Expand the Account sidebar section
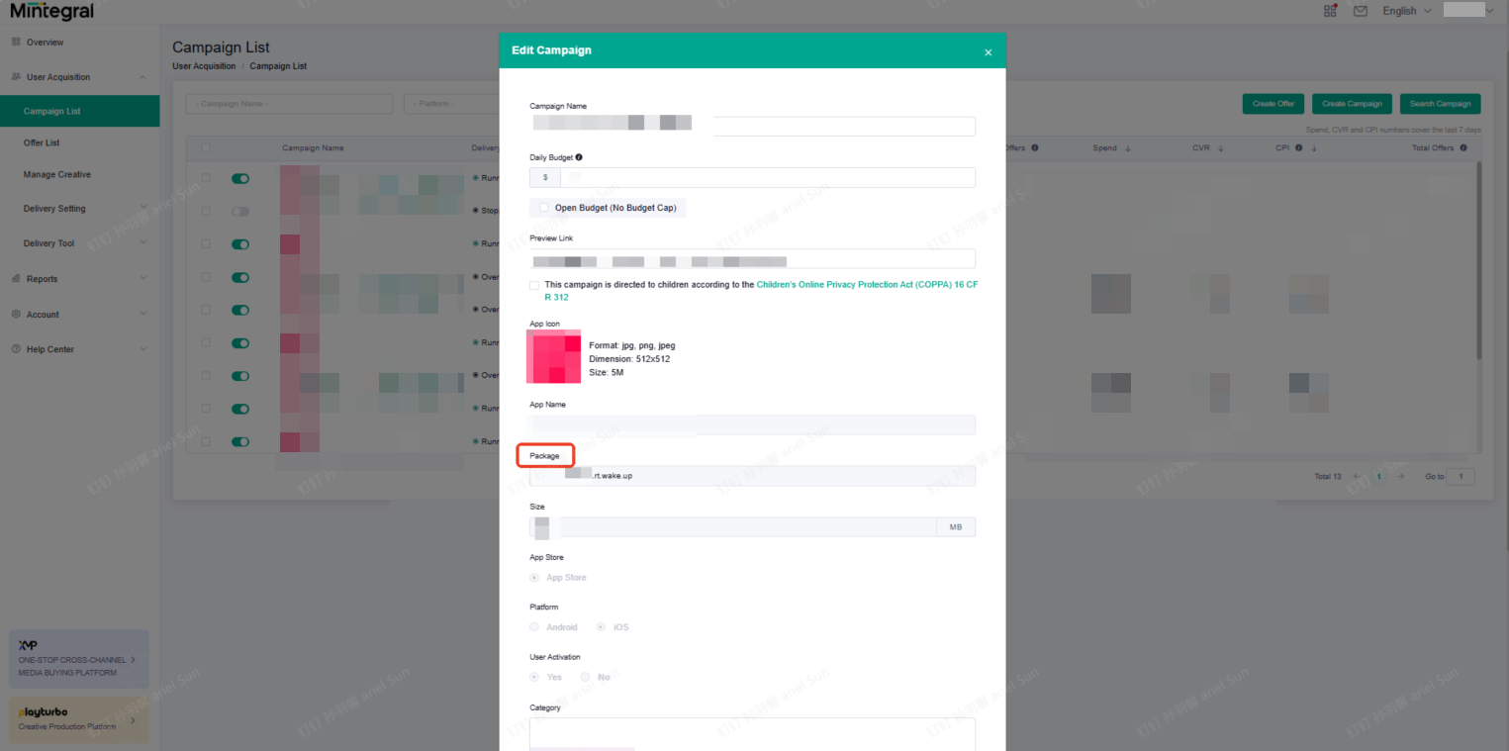1509x751 pixels. click(x=42, y=314)
